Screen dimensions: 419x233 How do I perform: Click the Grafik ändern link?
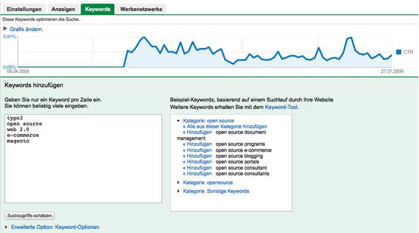click(26, 29)
